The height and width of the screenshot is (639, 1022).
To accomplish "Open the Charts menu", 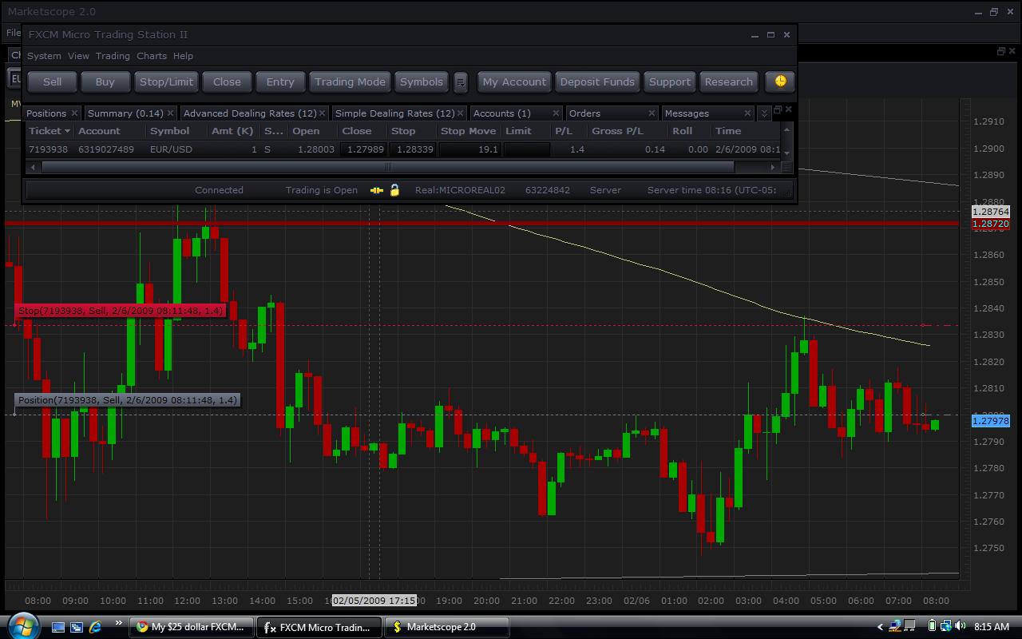I will [152, 56].
